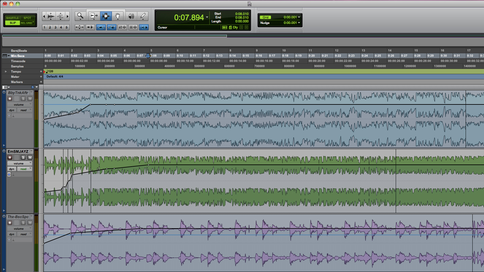
Task: Add a meter change with plus
Action: click(41, 77)
